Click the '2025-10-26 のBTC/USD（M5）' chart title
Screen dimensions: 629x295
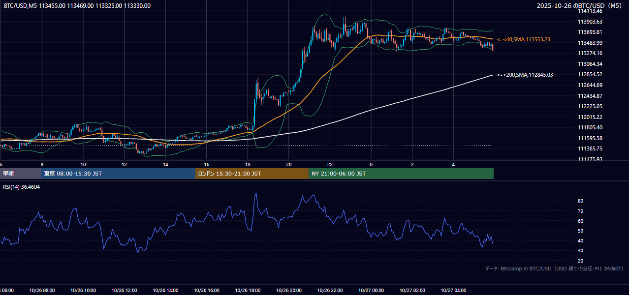pyautogui.click(x=580, y=6)
